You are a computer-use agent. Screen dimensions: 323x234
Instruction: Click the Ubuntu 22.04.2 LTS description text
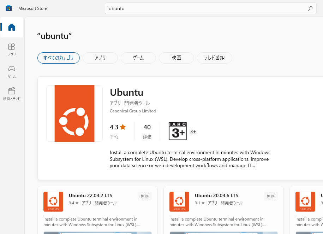pos(92,222)
